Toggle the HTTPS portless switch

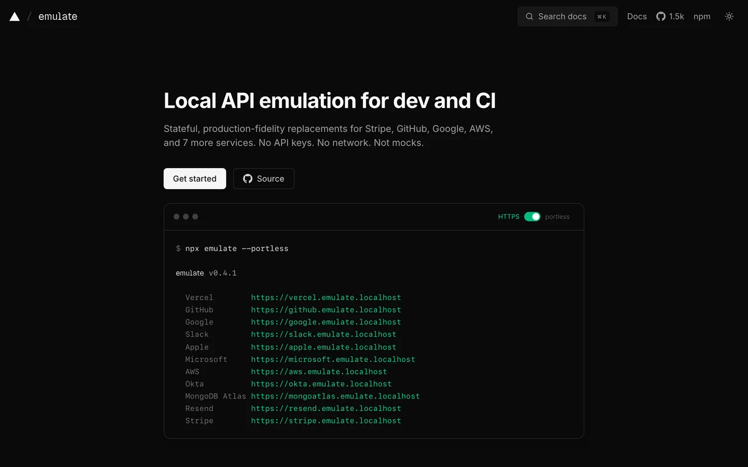[x=532, y=217]
